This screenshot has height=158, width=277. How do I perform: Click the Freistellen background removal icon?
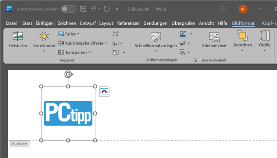click(x=18, y=36)
